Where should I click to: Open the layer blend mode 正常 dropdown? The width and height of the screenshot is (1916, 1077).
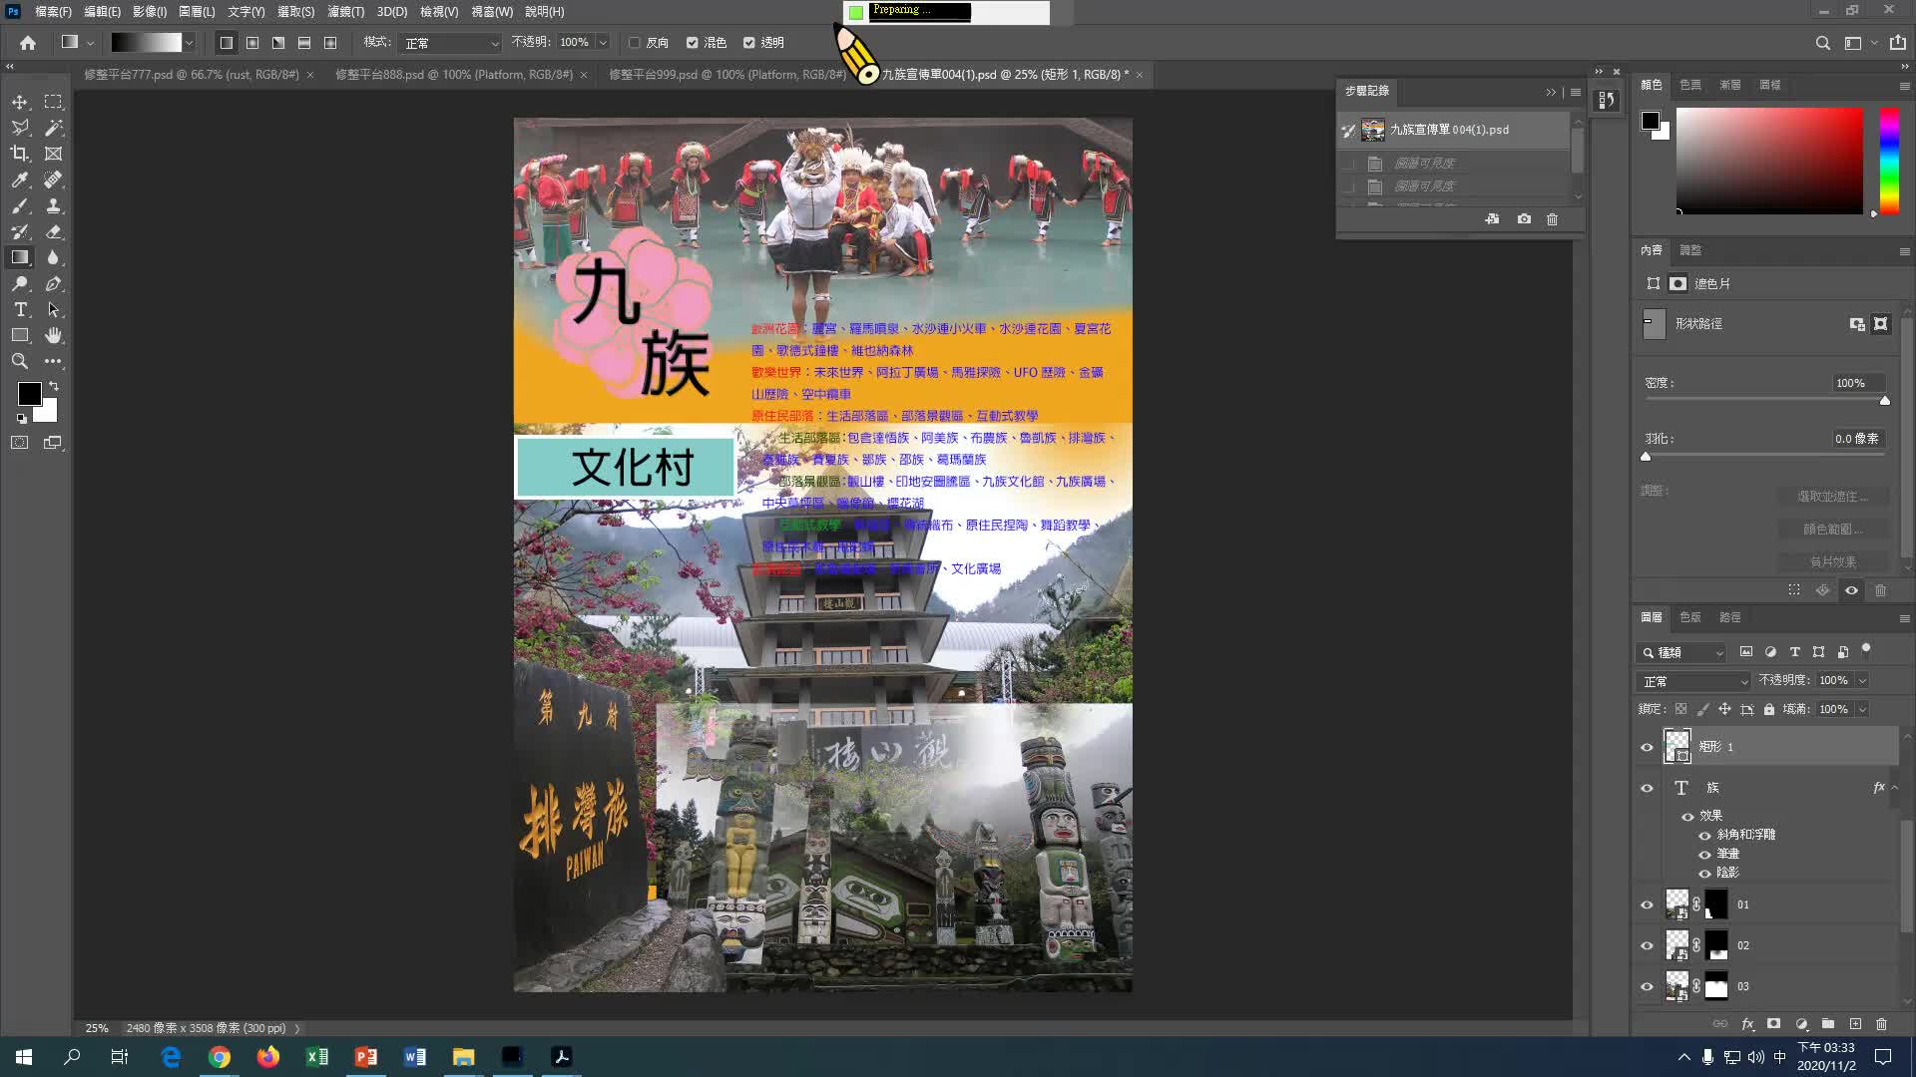[x=1693, y=681]
